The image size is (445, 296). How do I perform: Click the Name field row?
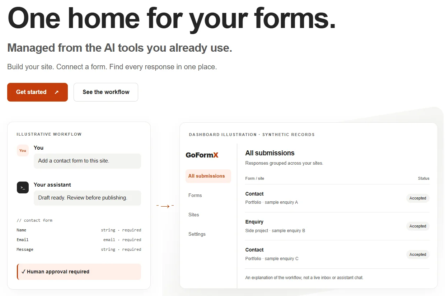79,230
